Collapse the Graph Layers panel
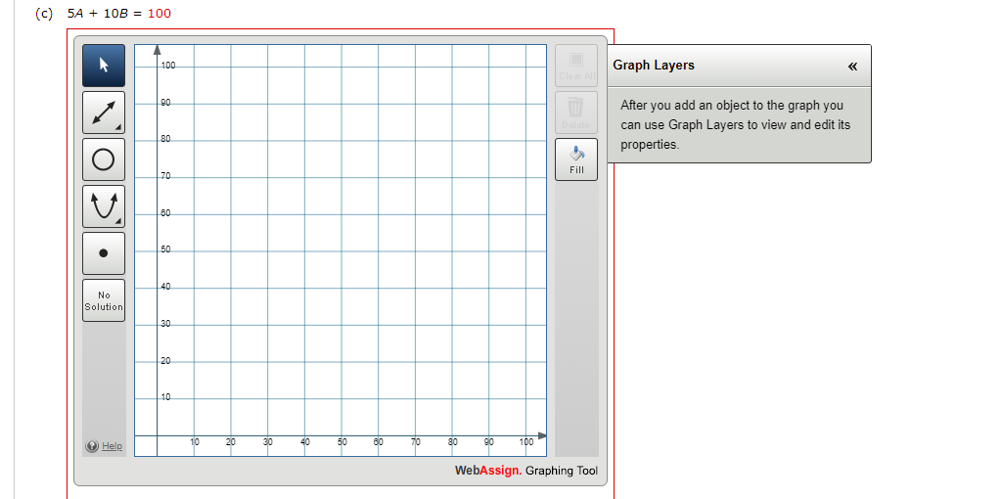1003x499 pixels. click(852, 66)
